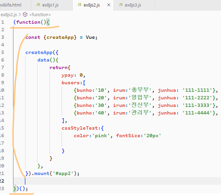221x195 pixels.
Task: Click the 'pink' color value
Action: [x=101, y=136]
